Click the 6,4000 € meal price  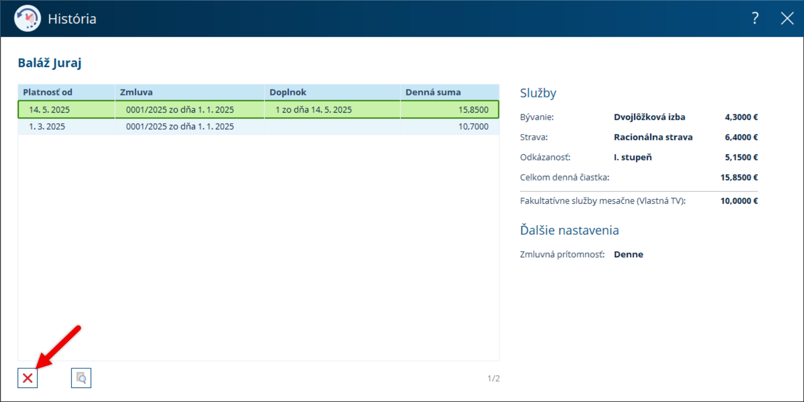tap(741, 137)
